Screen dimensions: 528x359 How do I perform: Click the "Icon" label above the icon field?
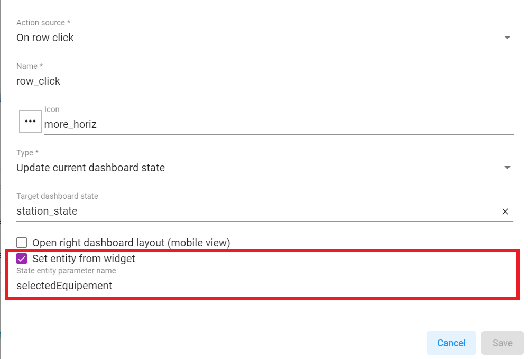click(x=52, y=109)
